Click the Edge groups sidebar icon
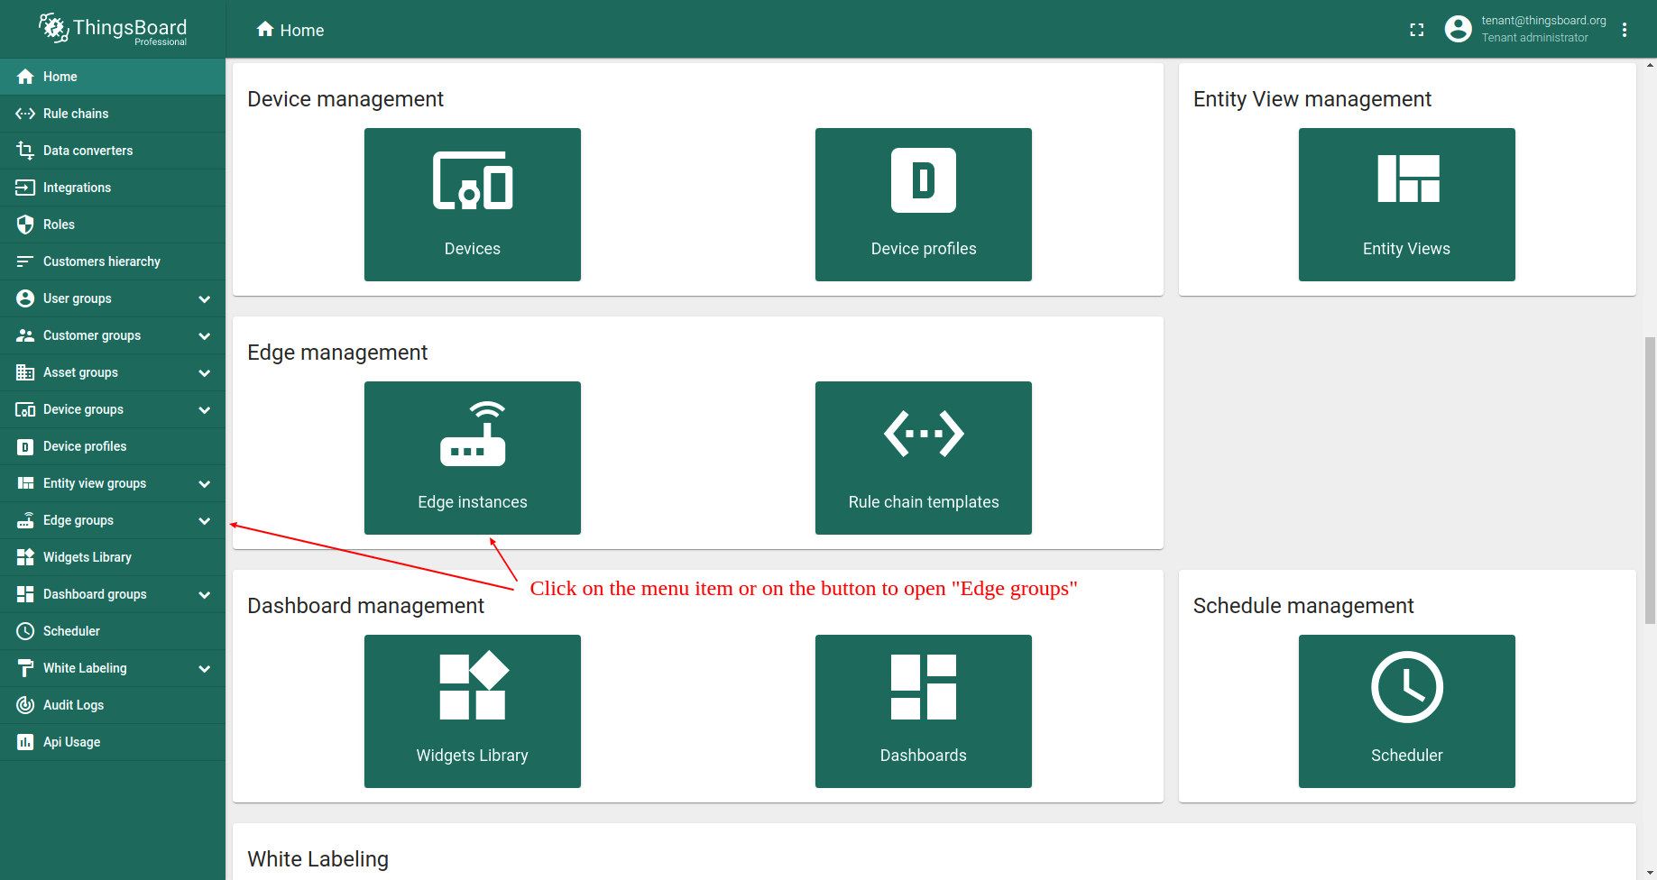The height and width of the screenshot is (880, 1657). (x=25, y=520)
